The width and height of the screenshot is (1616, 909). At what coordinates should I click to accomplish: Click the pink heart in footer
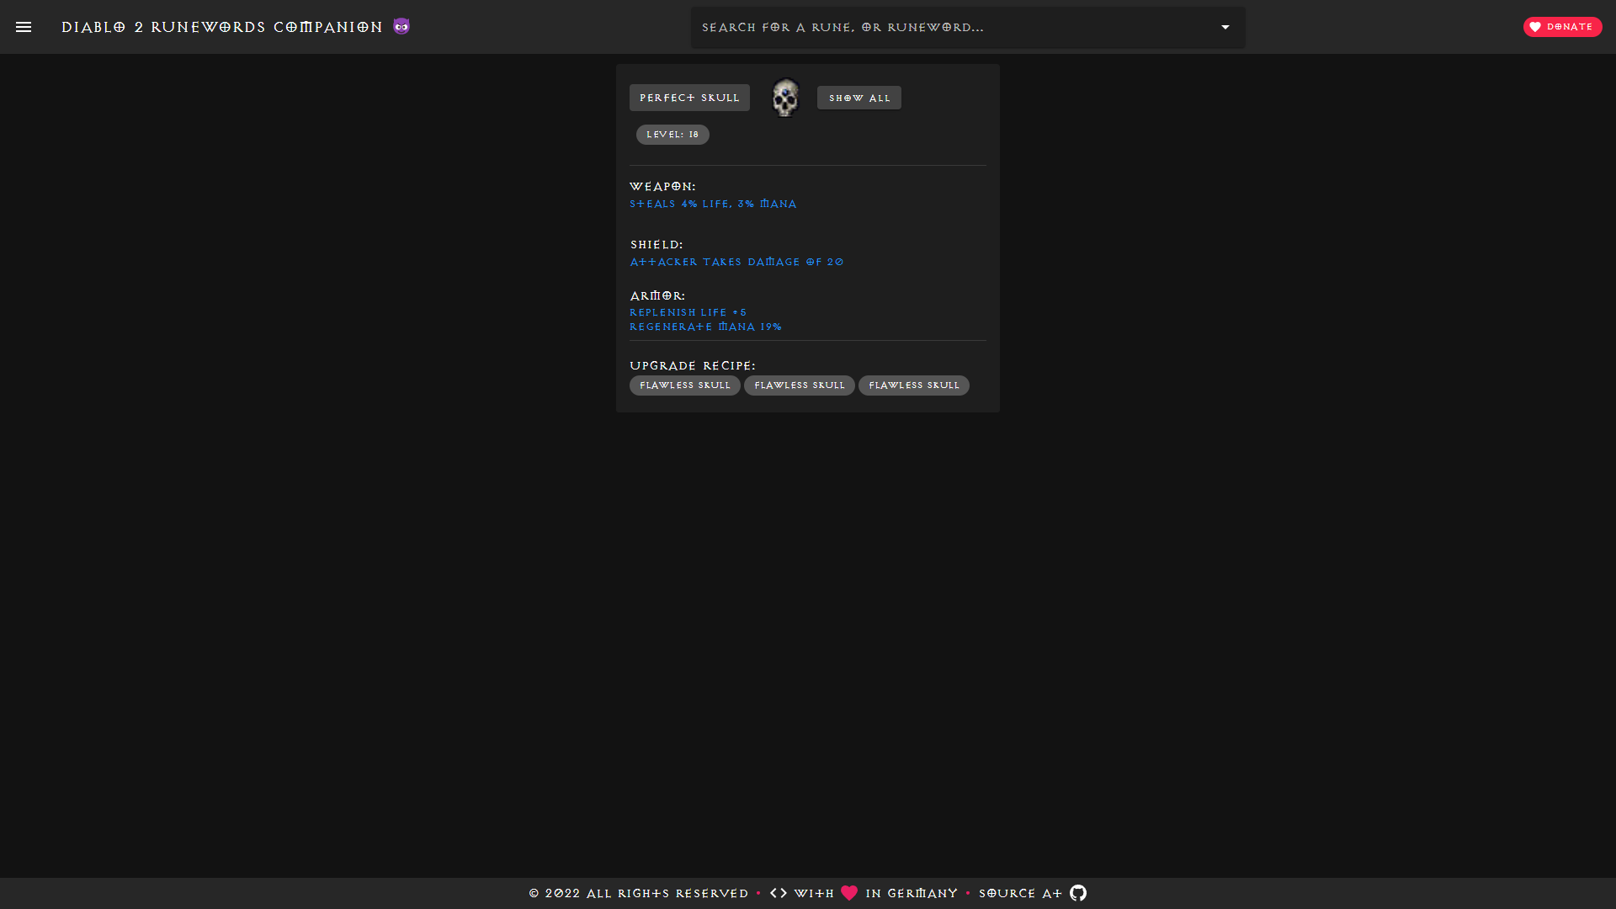849,893
